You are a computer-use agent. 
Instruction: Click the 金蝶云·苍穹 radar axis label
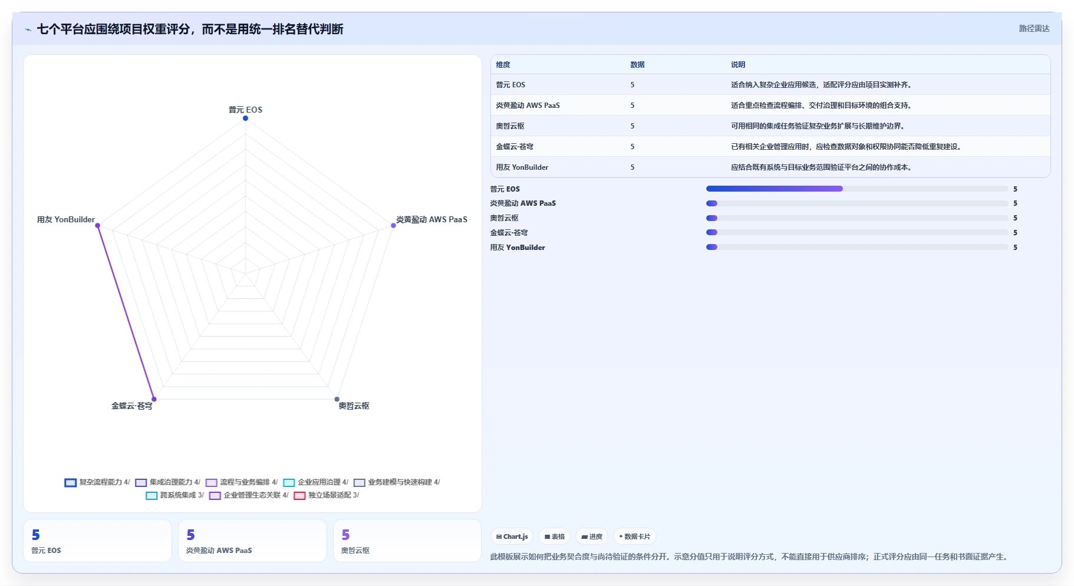tap(132, 406)
